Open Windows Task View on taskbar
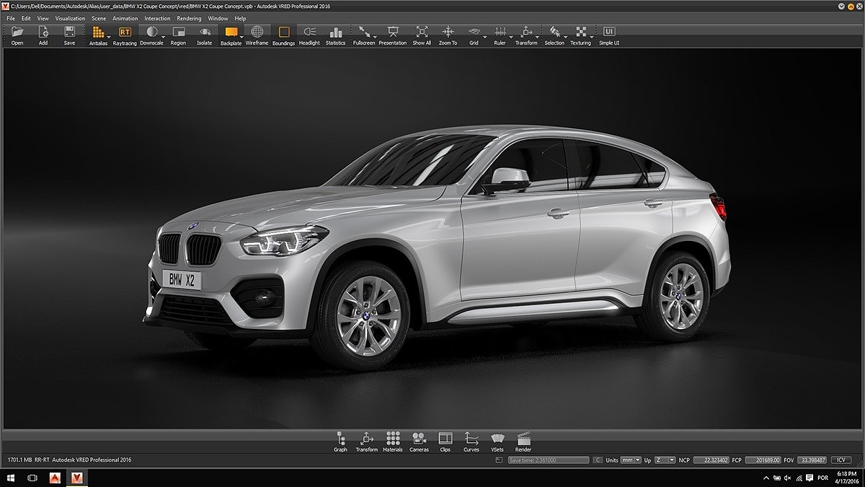This screenshot has width=865, height=487. pyautogui.click(x=32, y=478)
